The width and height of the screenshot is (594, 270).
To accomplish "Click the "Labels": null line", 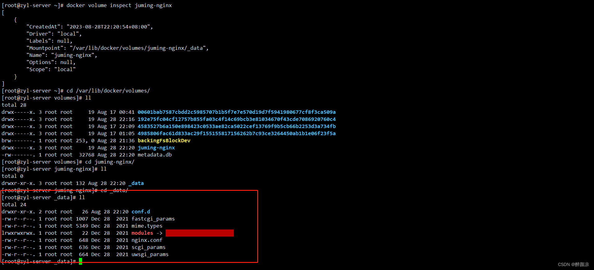I will coord(49,41).
